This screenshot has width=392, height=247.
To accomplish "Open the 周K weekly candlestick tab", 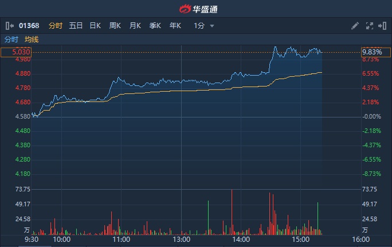I will point(115,26).
